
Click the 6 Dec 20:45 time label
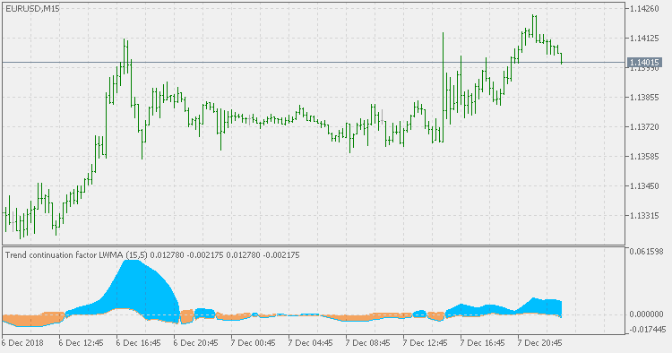click(196, 343)
